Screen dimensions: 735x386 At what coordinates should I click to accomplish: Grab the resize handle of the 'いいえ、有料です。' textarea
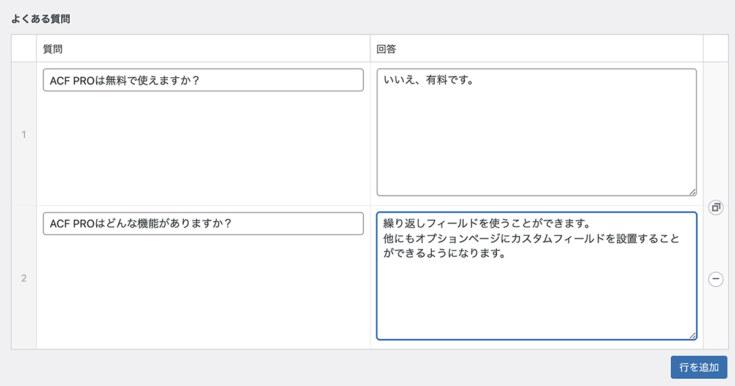coord(692,191)
